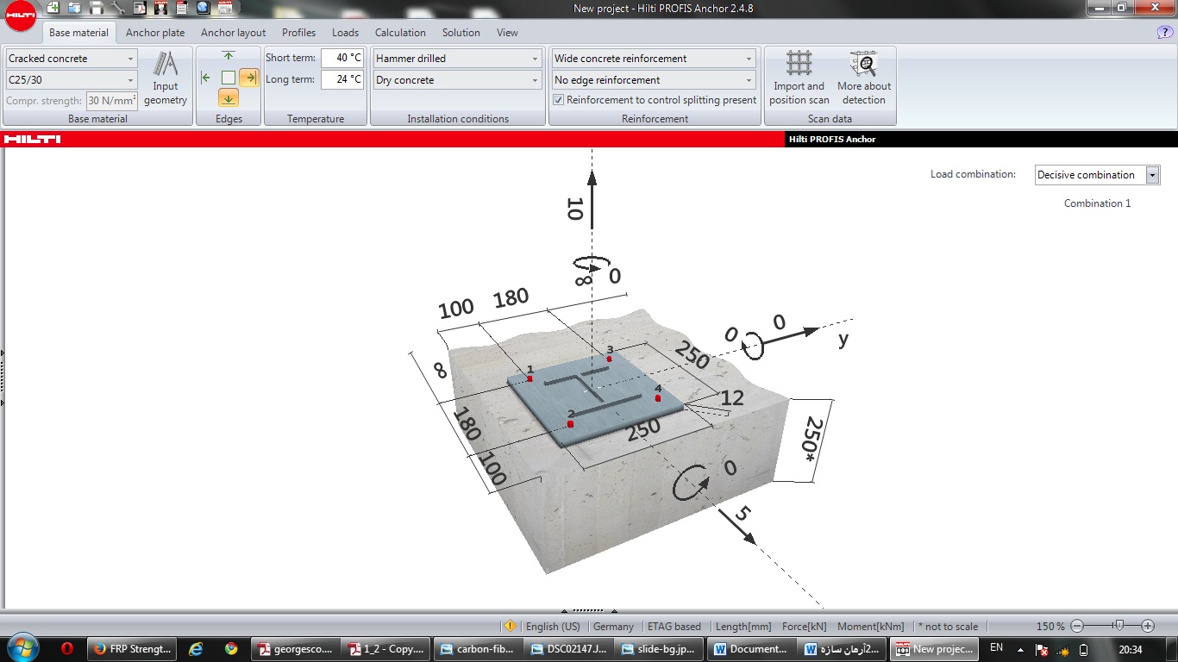Switch to the Loads tab
Image resolution: width=1178 pixels, height=662 pixels.
click(x=345, y=33)
